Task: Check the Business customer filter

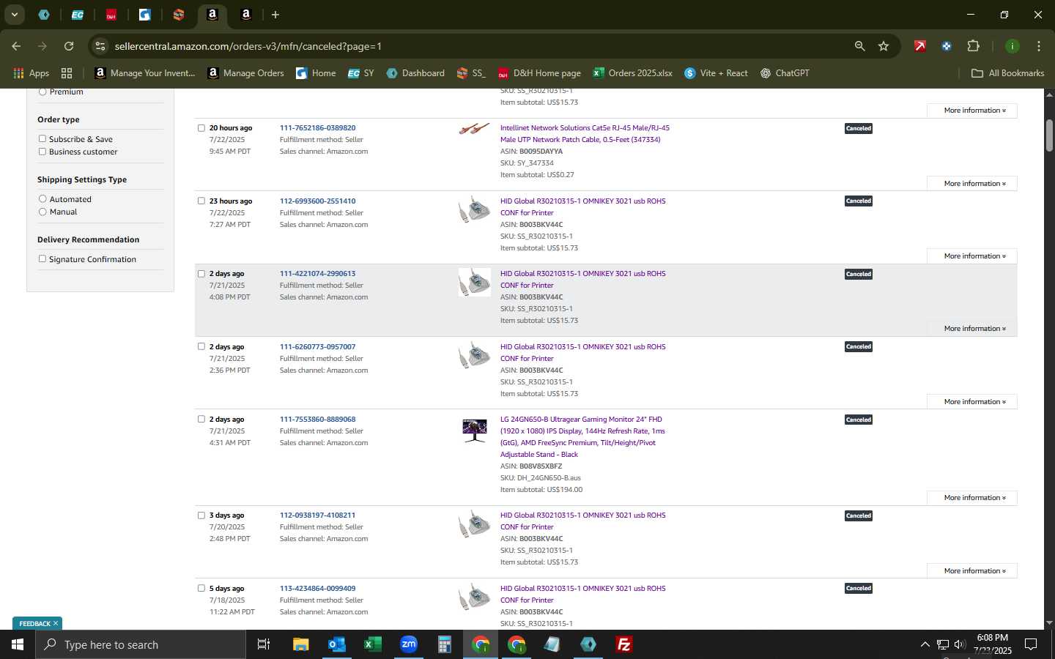Action: tap(42, 152)
